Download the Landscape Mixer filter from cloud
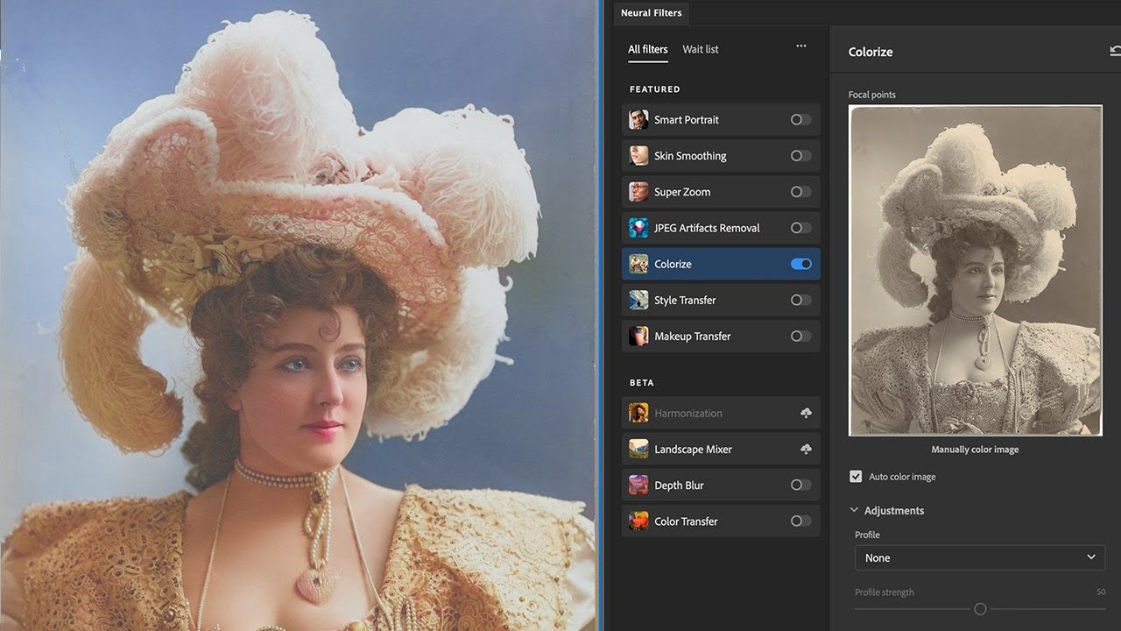Screen dimensions: 1121x631 click(x=806, y=449)
